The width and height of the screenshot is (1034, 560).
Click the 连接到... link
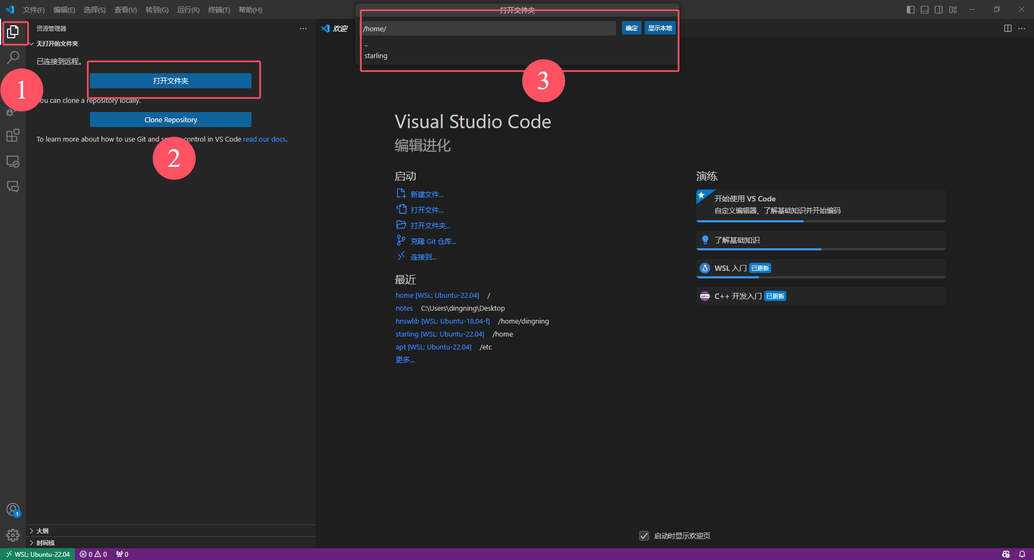[x=423, y=257]
